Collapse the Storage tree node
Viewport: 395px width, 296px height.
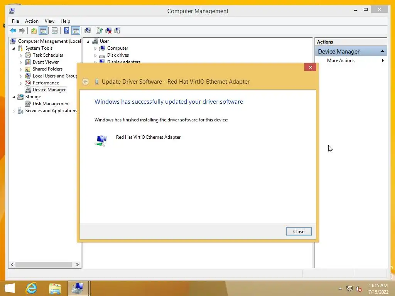point(14,97)
